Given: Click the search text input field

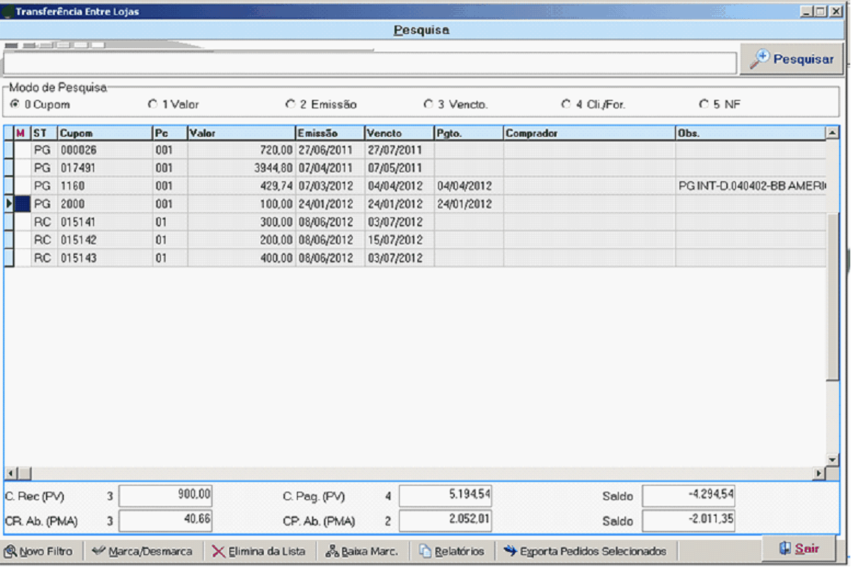Looking at the screenshot, I should (370, 63).
